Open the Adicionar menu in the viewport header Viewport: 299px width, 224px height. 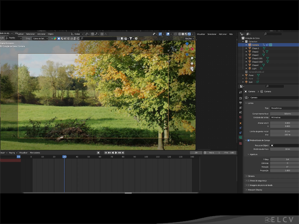[x=41, y=34]
